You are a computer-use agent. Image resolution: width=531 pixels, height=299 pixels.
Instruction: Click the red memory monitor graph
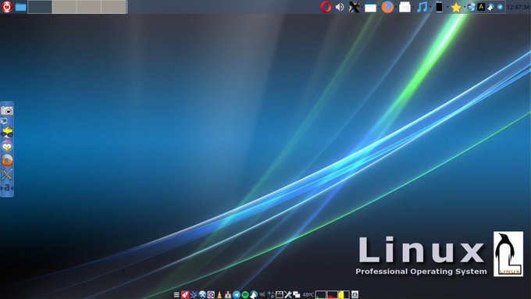point(332,294)
